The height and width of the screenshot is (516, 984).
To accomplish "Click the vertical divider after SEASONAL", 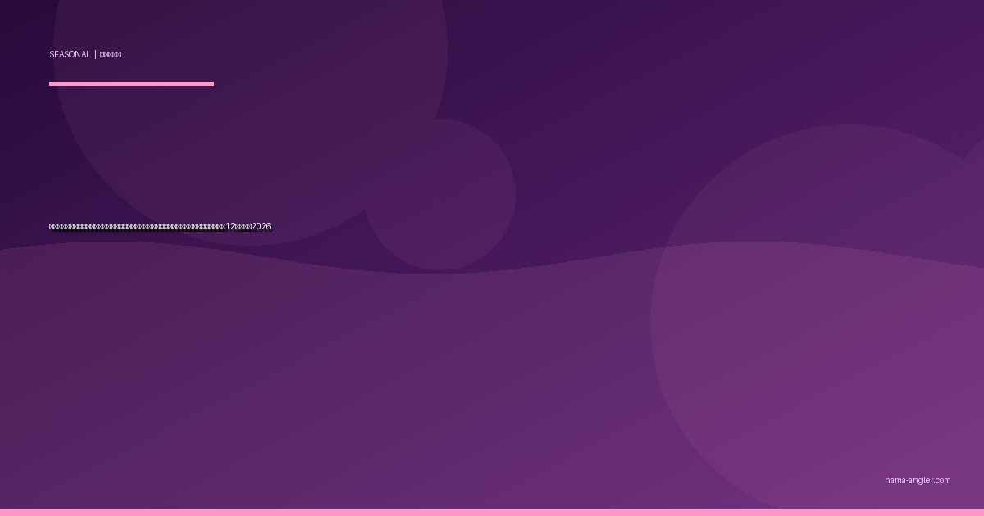I will 95,55.
